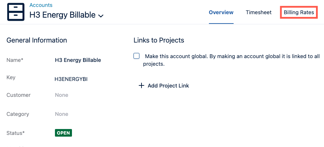
Task: Expand the H3 Energy Billable account dropdown
Action: [x=101, y=16]
